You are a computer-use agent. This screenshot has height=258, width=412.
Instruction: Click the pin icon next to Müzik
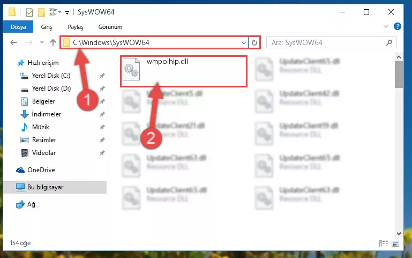[102, 127]
